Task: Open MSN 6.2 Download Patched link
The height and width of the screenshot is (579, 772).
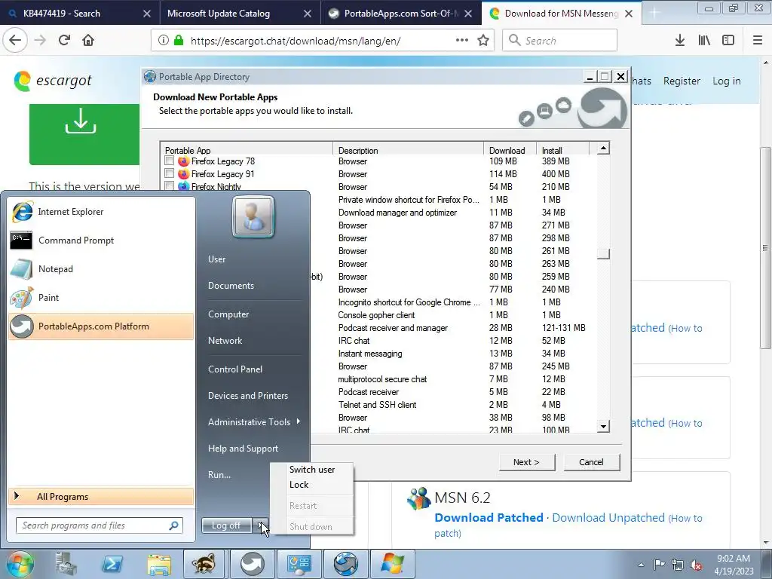Action: click(489, 518)
